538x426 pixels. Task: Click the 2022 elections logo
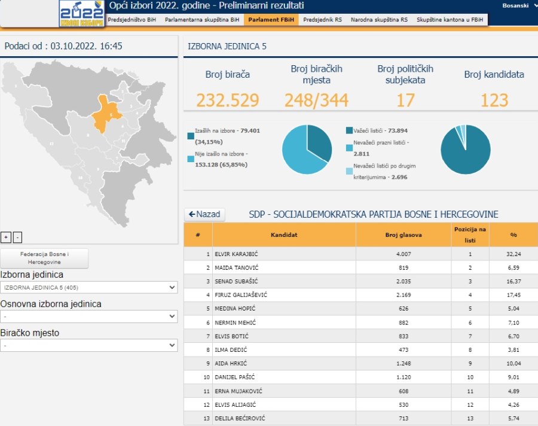pyautogui.click(x=82, y=13)
